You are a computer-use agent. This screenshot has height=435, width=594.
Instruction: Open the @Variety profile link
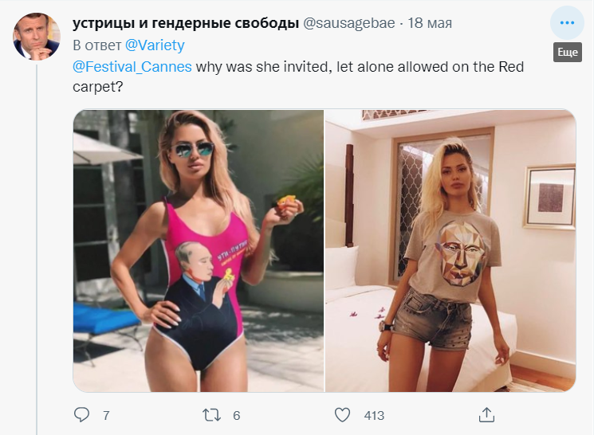155,45
